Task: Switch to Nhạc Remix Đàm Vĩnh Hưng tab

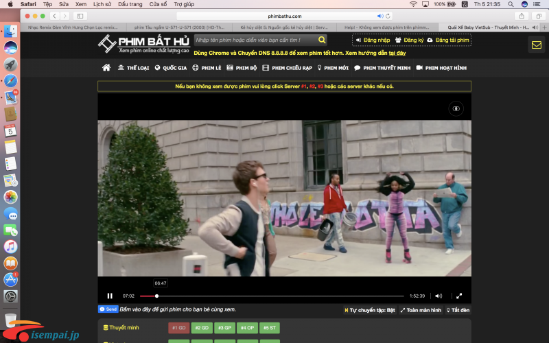Action: (73, 27)
